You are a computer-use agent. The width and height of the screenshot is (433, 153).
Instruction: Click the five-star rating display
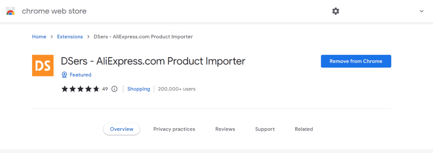click(80, 89)
